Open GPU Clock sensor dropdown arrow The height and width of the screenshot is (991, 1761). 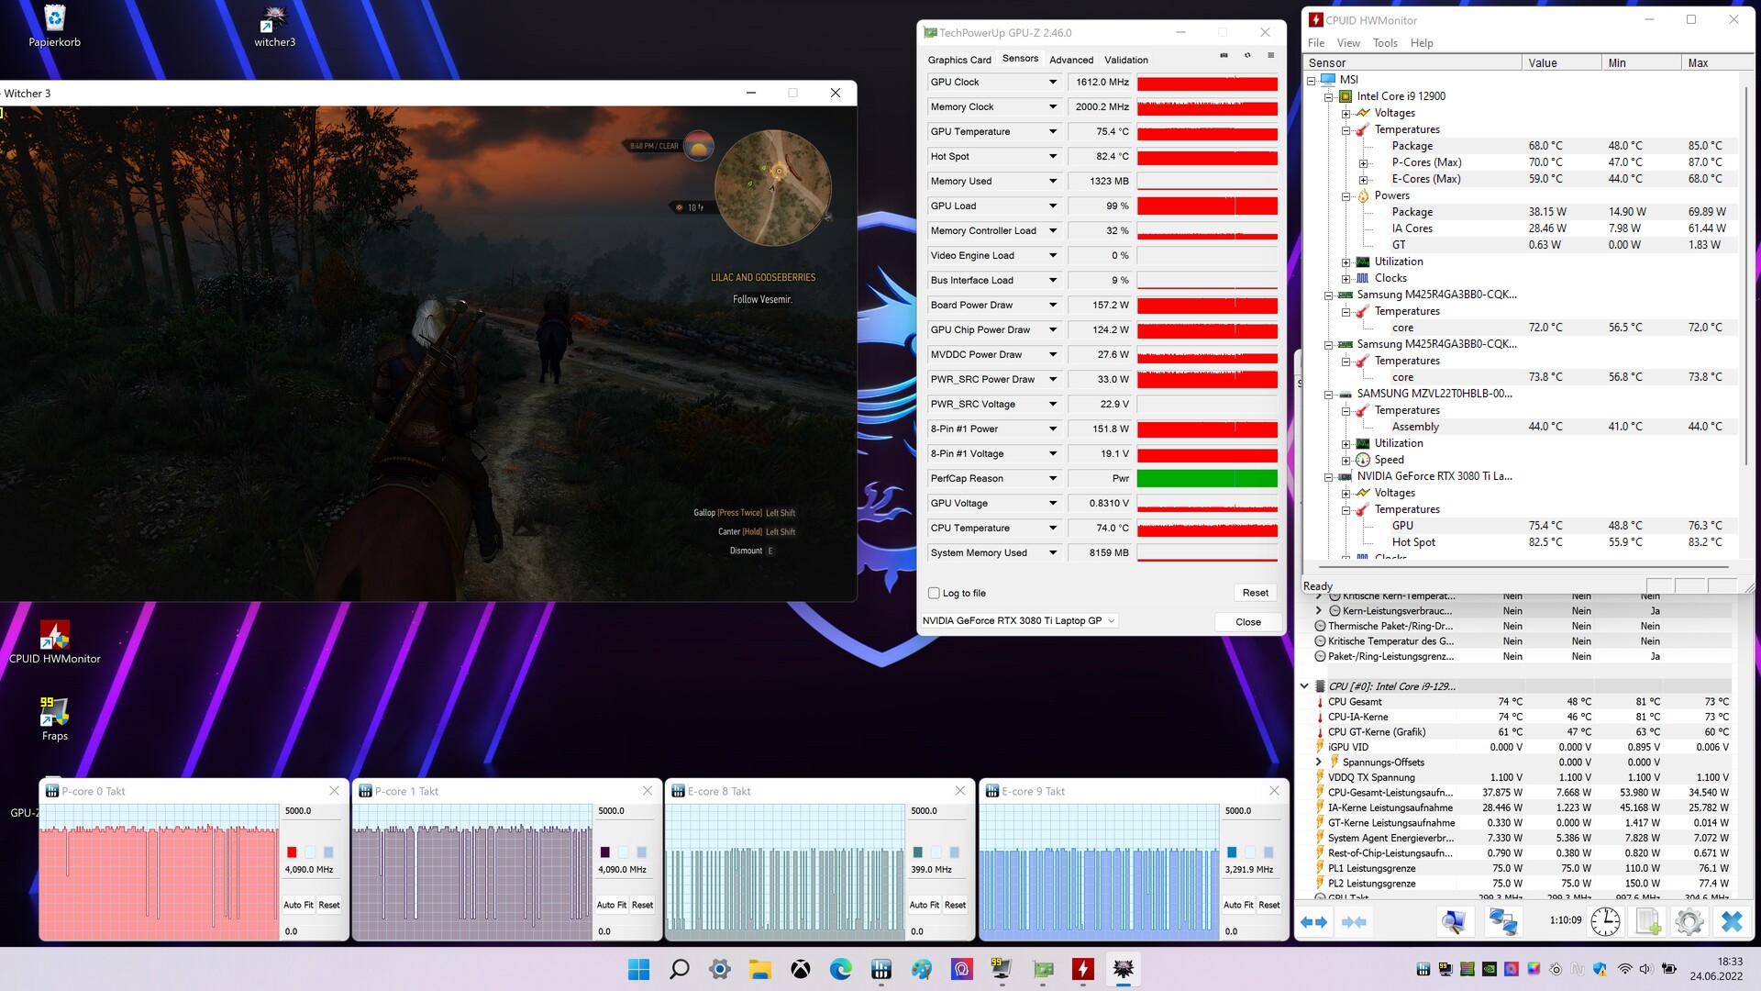[1053, 82]
